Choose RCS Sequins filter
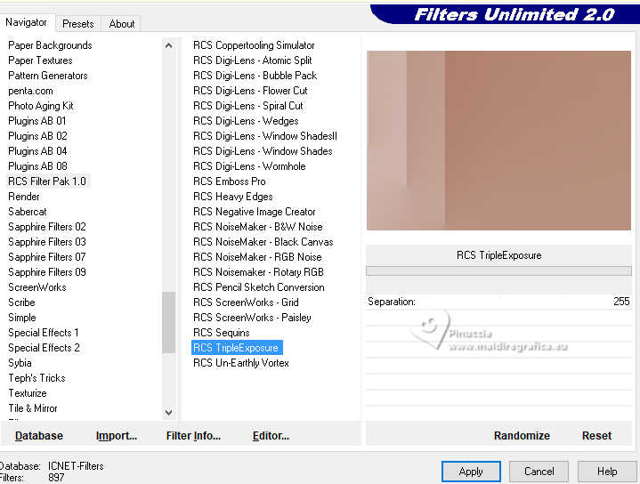 (x=222, y=332)
